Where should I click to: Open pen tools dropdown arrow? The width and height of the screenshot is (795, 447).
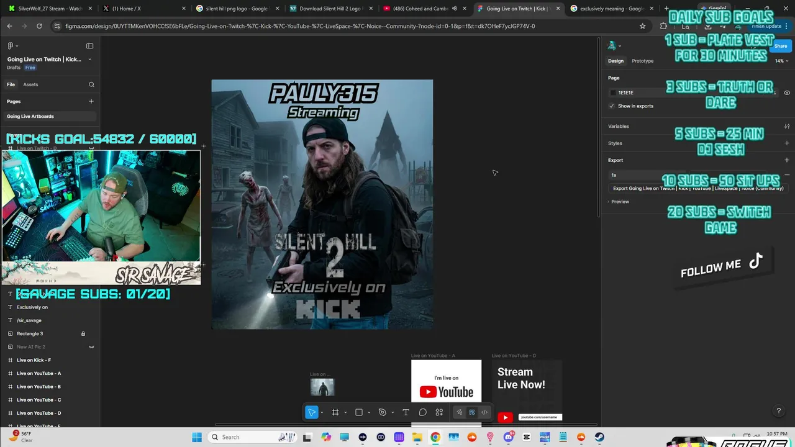pos(393,412)
